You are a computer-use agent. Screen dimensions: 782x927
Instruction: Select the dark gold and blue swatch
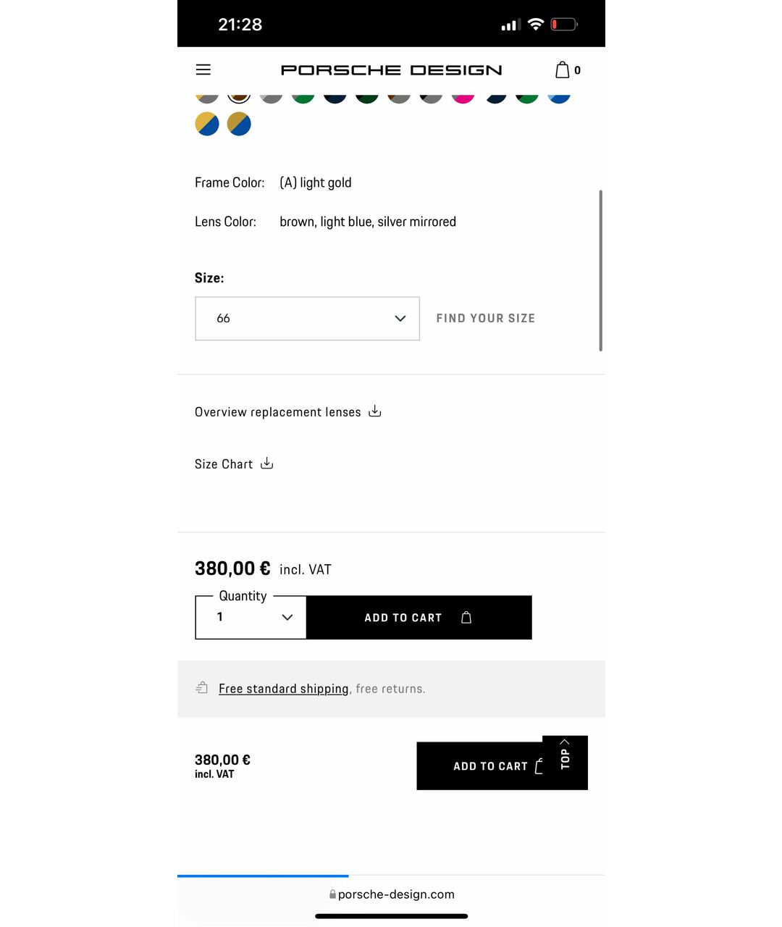(239, 124)
